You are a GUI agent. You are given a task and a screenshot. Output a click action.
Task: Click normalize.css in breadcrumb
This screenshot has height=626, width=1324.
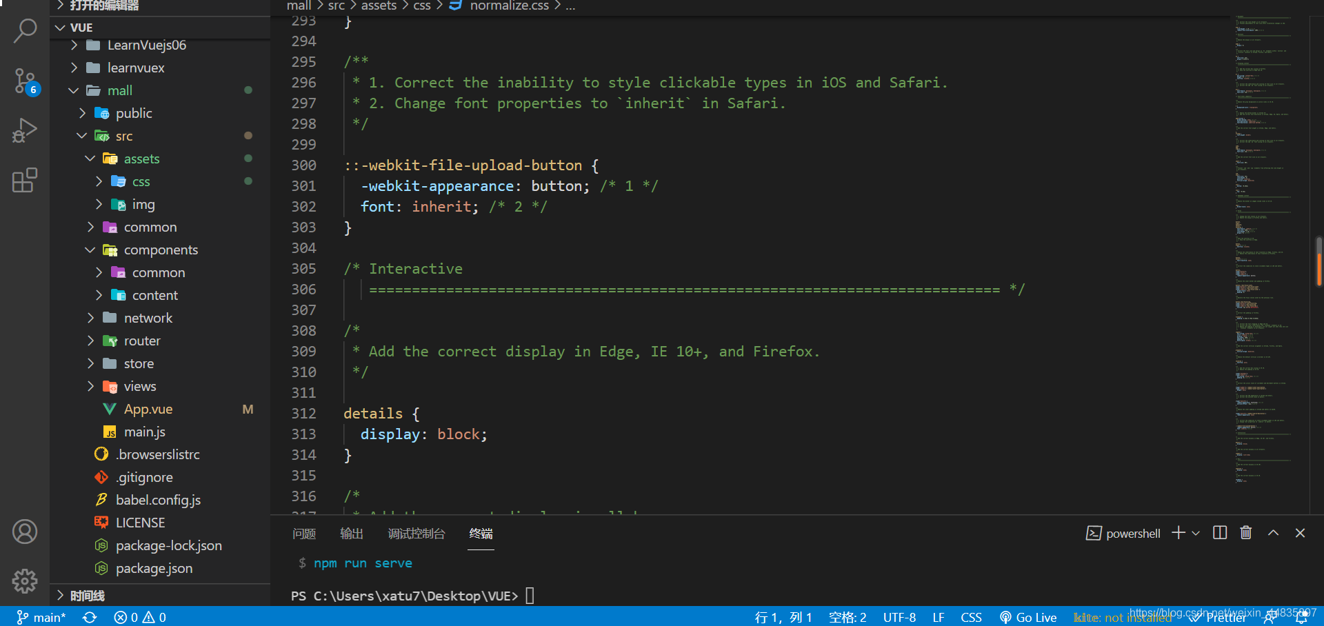(x=509, y=6)
